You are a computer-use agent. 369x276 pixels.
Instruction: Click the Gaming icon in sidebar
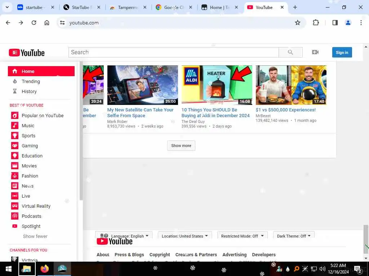click(x=14, y=146)
